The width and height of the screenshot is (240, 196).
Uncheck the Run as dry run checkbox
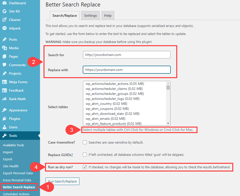point(85,167)
